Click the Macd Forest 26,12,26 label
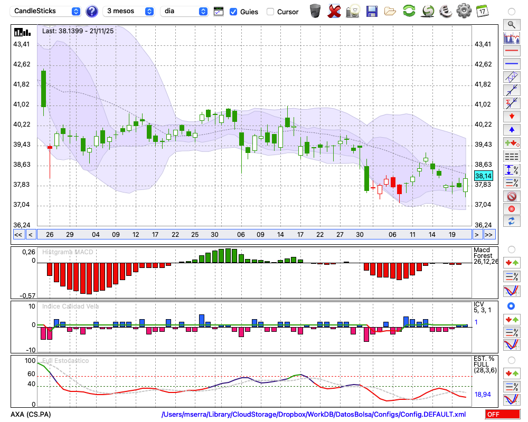This screenshot has height=422, width=528. click(x=485, y=256)
